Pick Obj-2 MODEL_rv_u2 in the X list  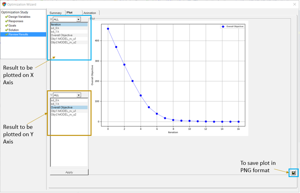(64, 42)
